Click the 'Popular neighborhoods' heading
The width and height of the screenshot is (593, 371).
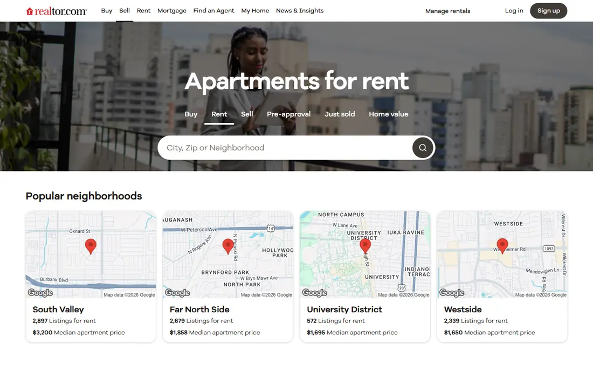[84, 196]
